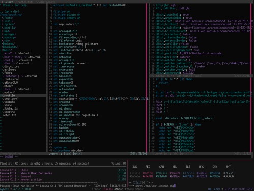
Task: Expand the .mplayer/ folder entry
Action: (x=9, y=34)
